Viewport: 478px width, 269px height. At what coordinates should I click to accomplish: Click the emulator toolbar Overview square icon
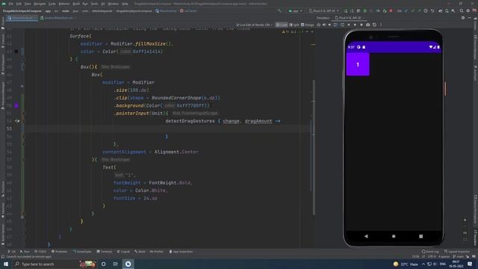[x=361, y=25]
